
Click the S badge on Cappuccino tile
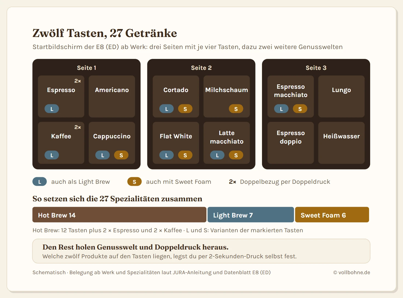tap(121, 155)
